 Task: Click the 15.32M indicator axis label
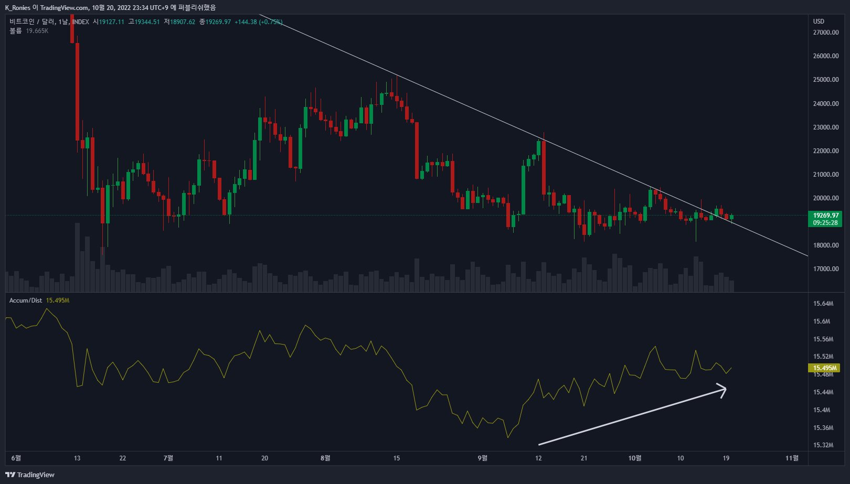tap(823, 445)
